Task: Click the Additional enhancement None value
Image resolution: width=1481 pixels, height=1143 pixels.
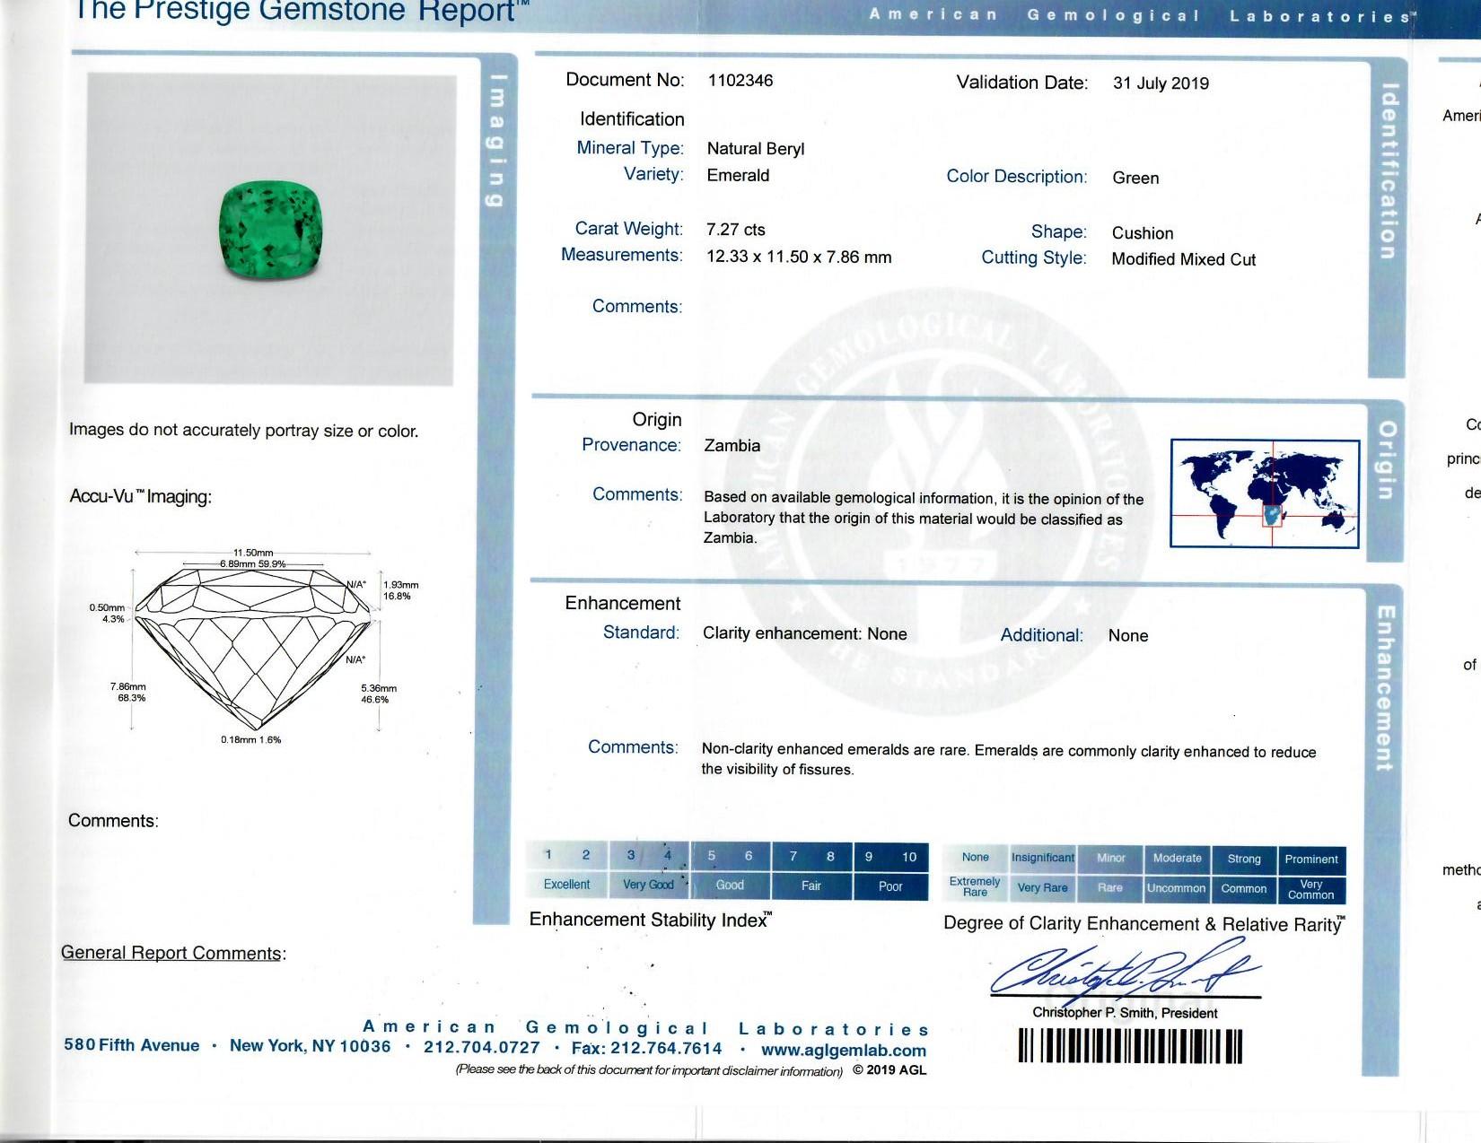Action: click(1128, 636)
